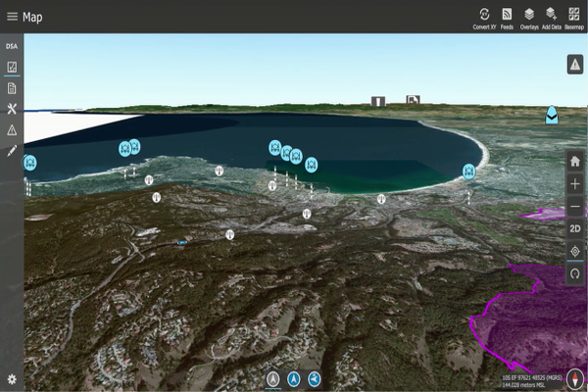Click the compass to reset north
This screenshot has width=588, height=392.
(x=575, y=275)
